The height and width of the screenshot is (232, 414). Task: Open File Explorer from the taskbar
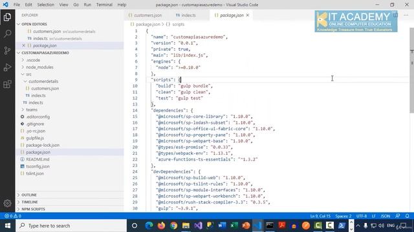click(x=186, y=226)
